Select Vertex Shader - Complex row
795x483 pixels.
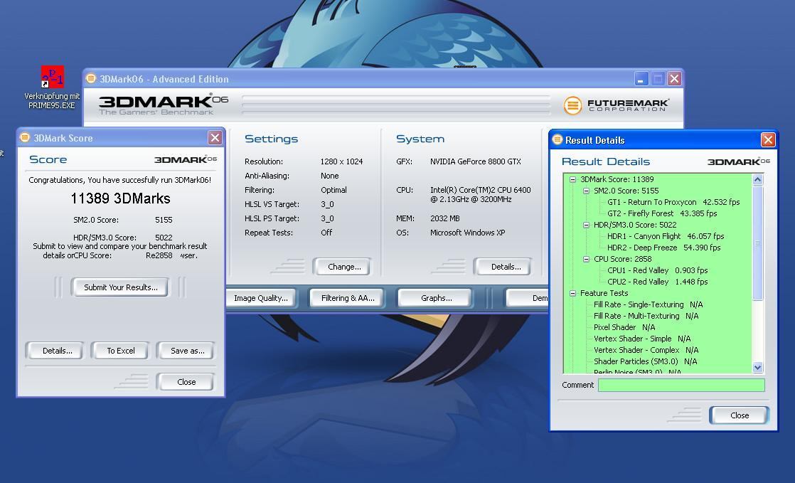646,350
